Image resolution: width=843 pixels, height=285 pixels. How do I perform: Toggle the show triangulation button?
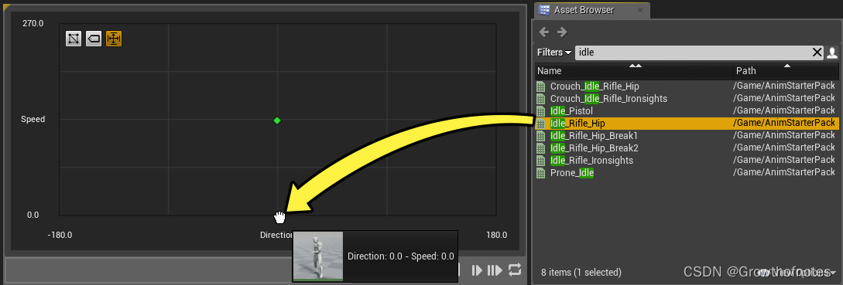click(x=74, y=39)
